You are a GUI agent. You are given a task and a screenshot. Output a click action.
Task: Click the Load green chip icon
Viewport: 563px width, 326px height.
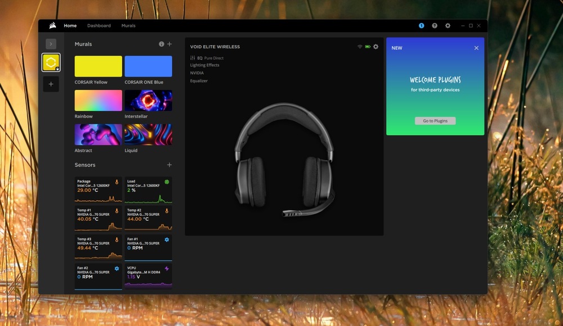[x=167, y=182]
